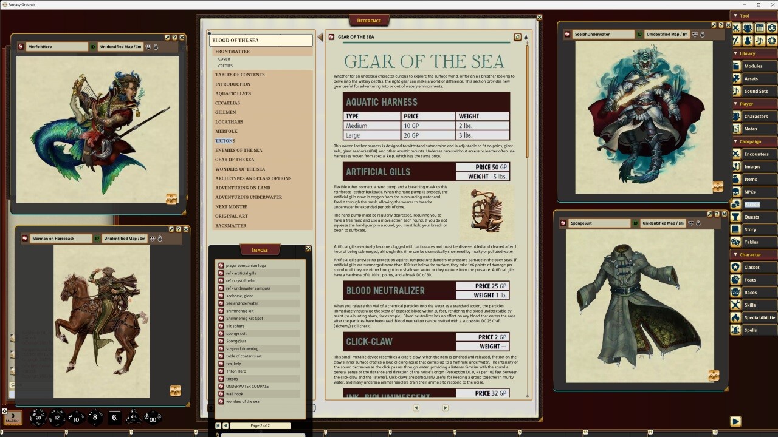Open the music note sound tool

tap(760, 41)
